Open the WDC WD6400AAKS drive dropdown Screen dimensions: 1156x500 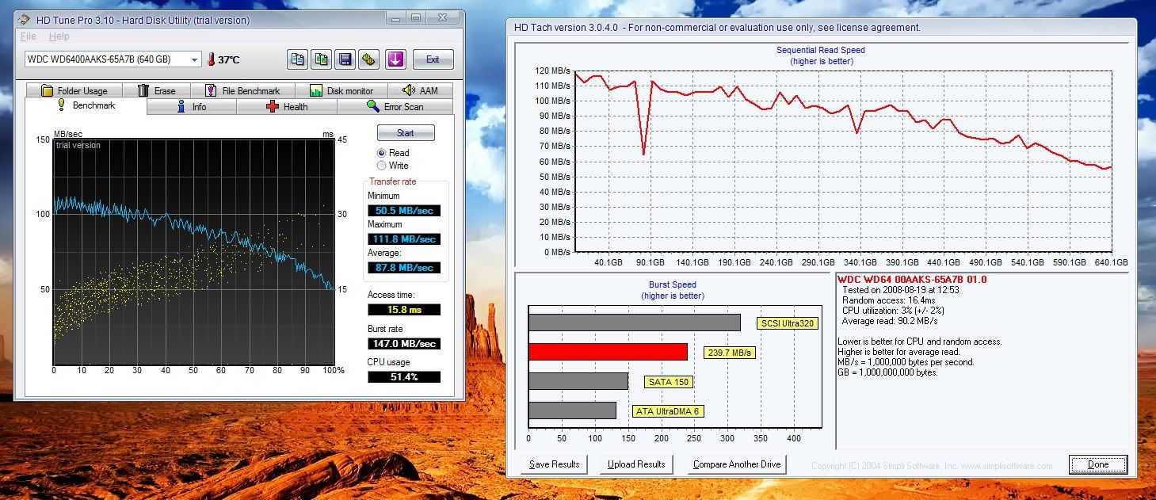tap(113, 59)
